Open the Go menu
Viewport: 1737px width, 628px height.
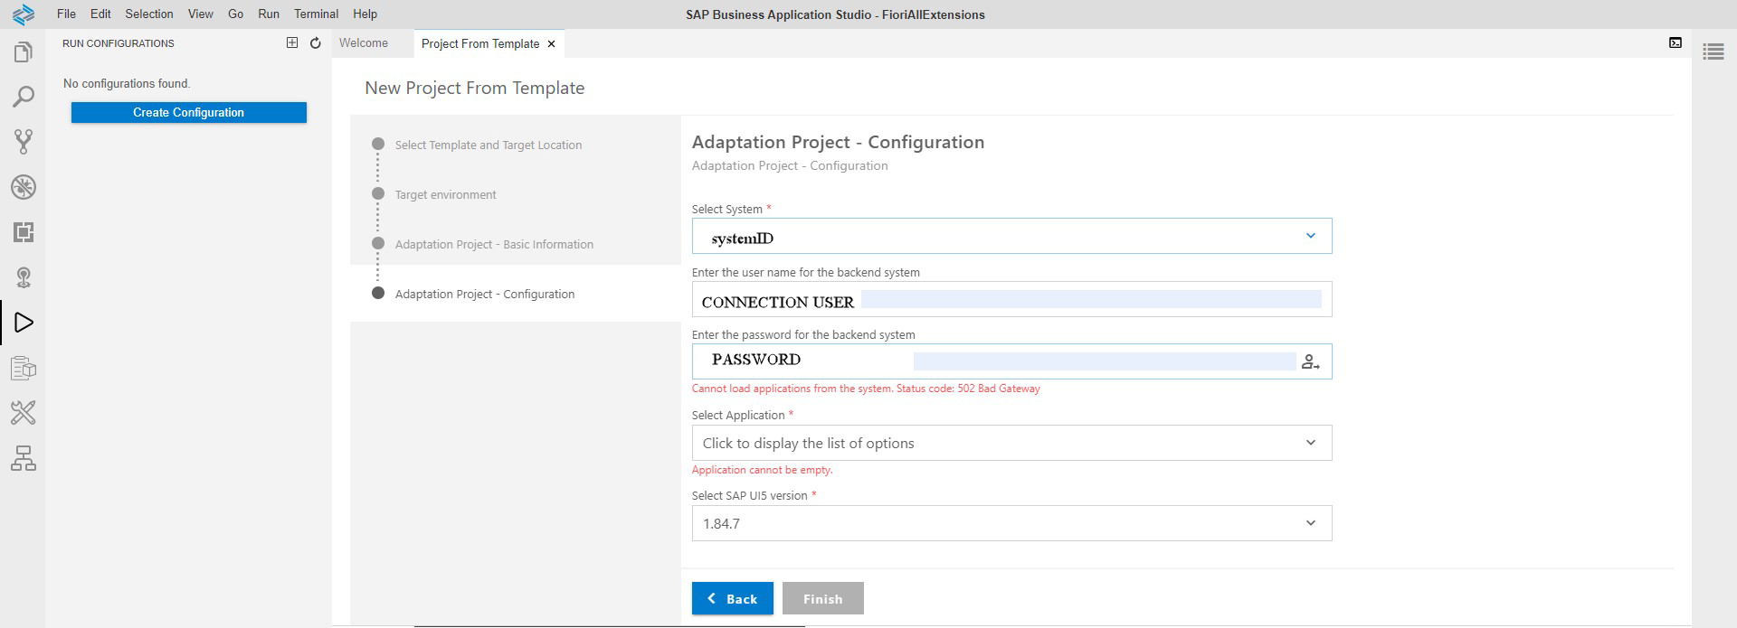(235, 14)
